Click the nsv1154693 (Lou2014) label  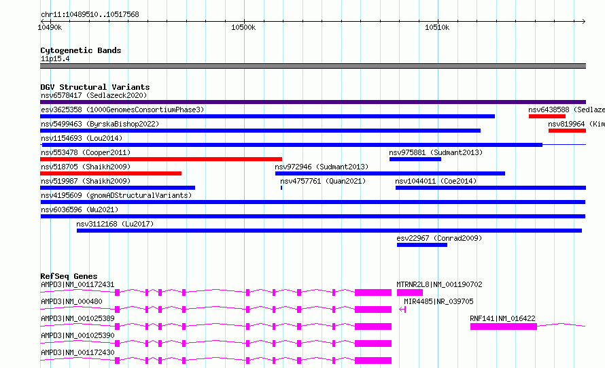point(82,138)
